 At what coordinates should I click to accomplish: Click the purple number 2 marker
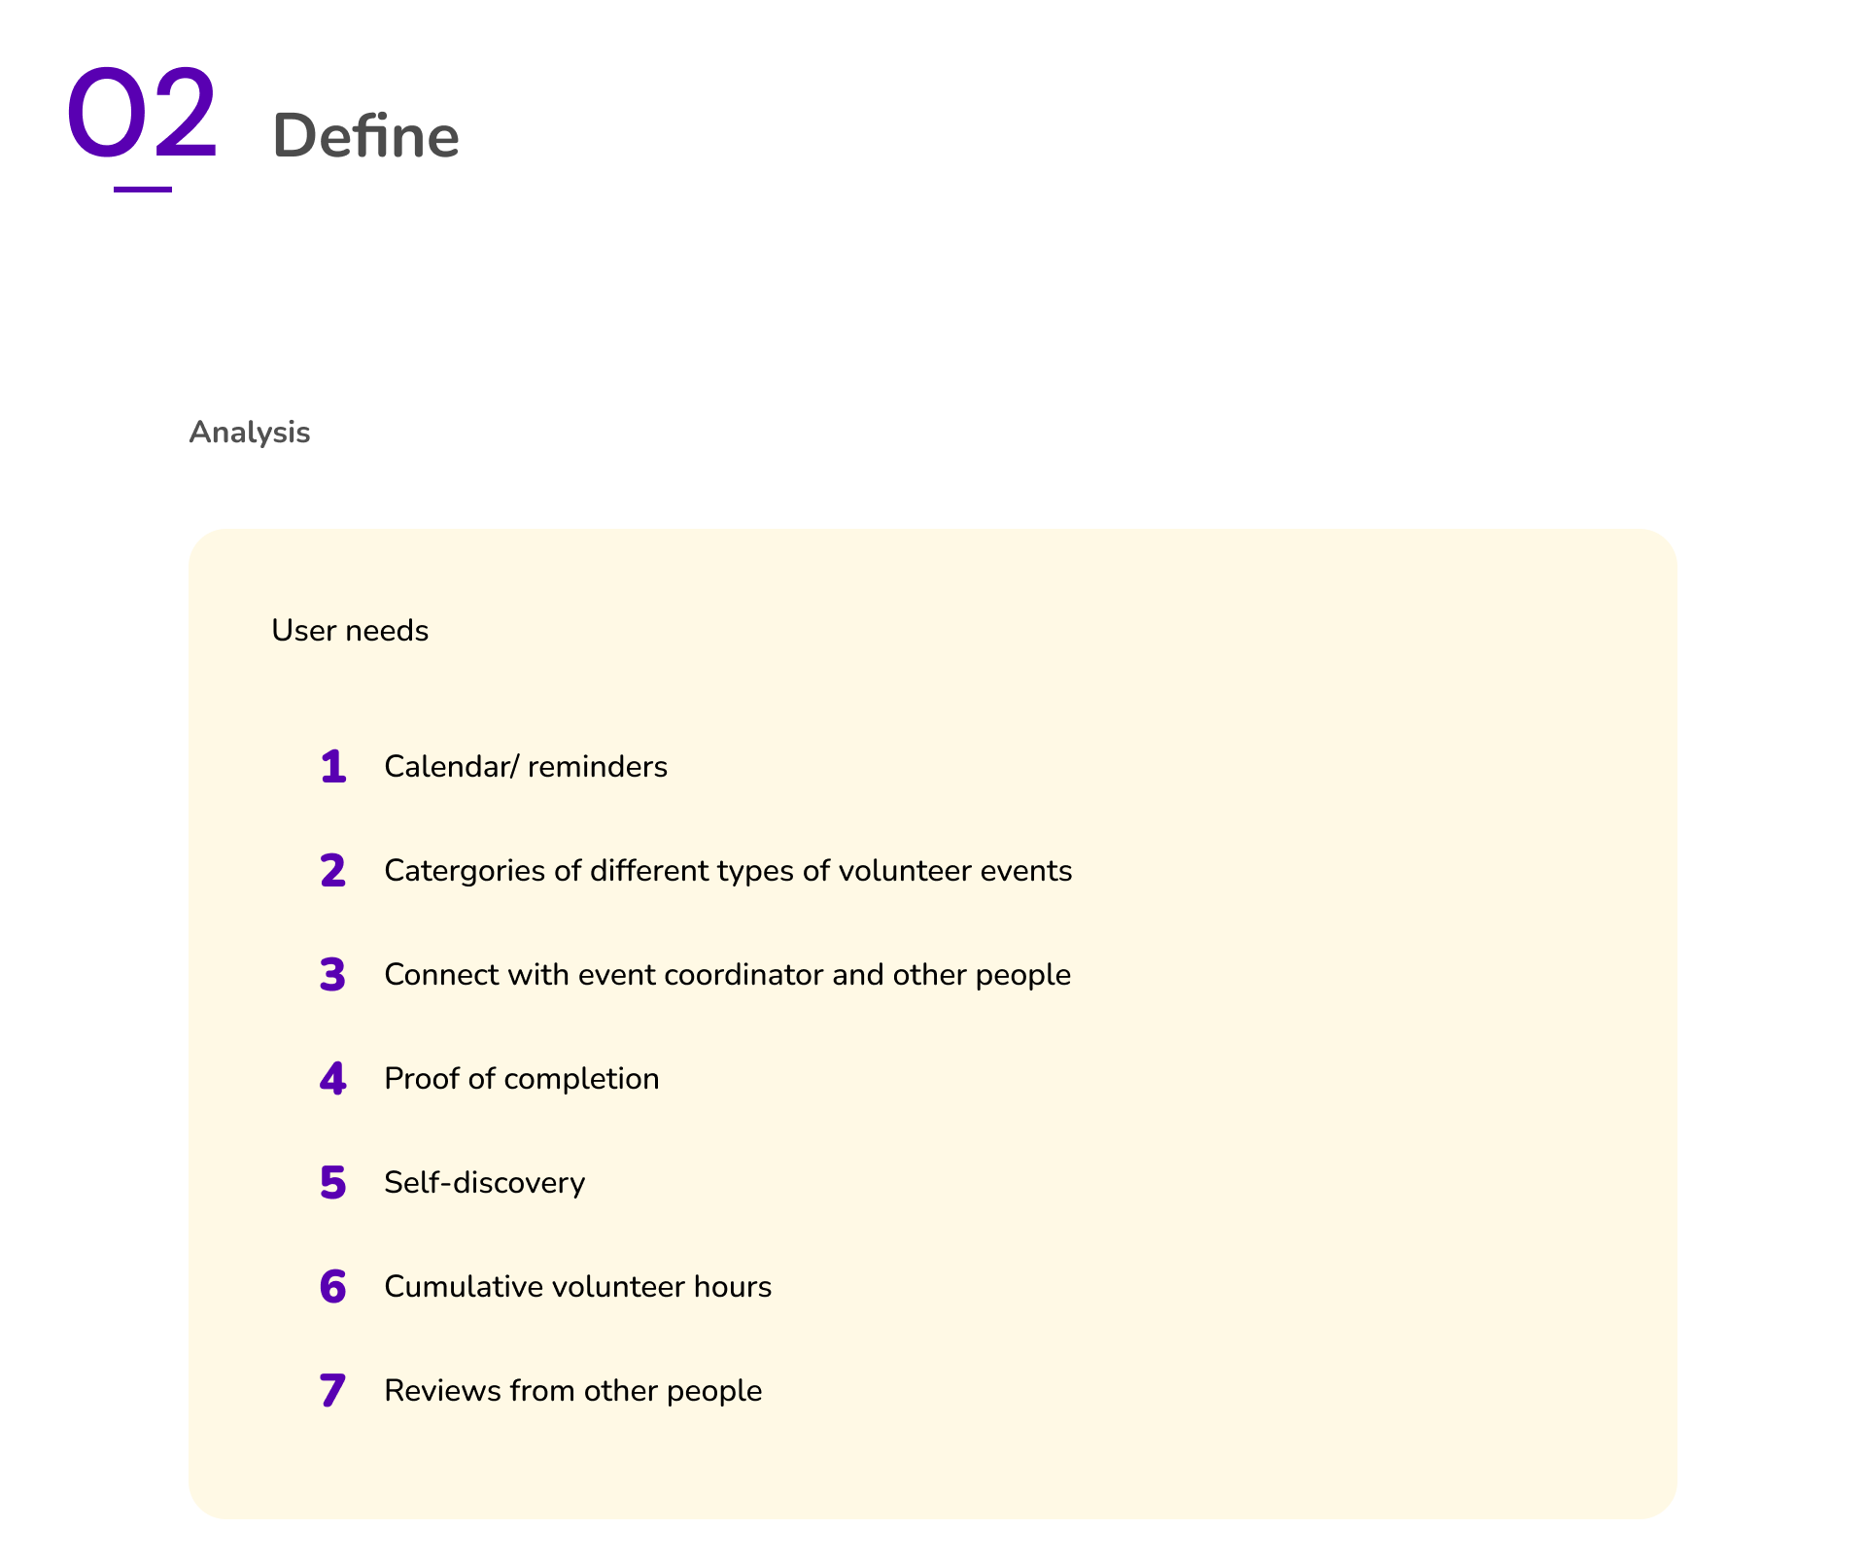click(x=333, y=871)
